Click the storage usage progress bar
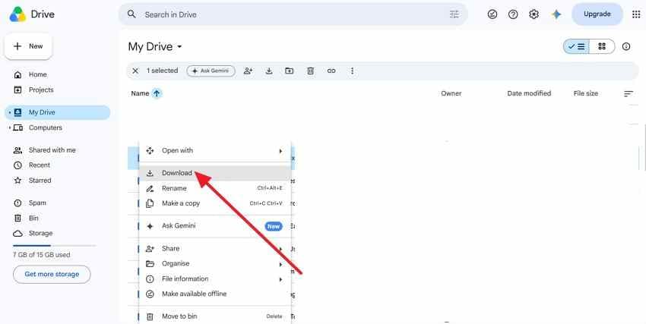This screenshot has width=646, height=324. [55, 246]
